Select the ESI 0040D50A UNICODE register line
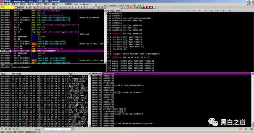The height and width of the screenshot is (134, 254). (122, 28)
